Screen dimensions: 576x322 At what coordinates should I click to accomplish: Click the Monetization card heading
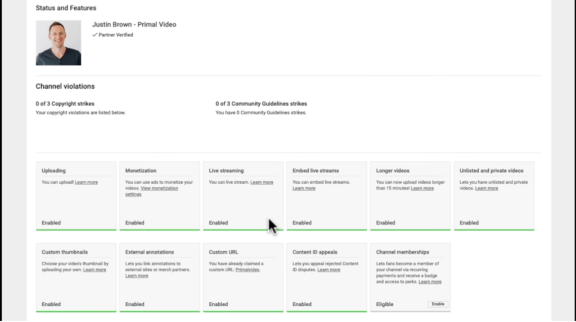pos(141,171)
